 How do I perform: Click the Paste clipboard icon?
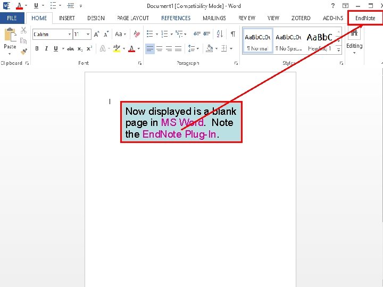point(10,35)
